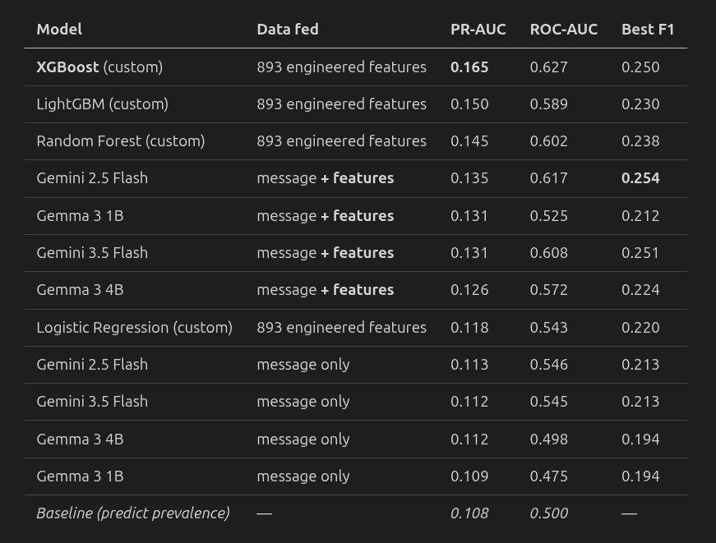Click bold PR-AUC value 0.165

(469, 67)
